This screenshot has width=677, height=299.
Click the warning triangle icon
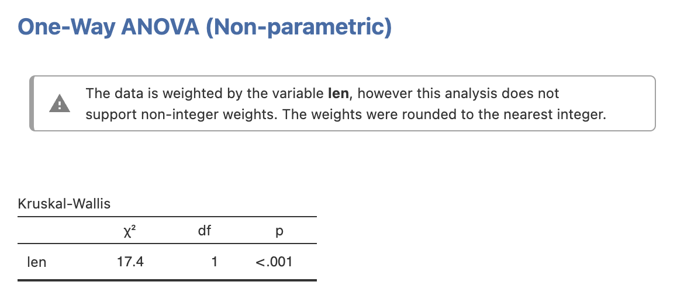click(58, 104)
